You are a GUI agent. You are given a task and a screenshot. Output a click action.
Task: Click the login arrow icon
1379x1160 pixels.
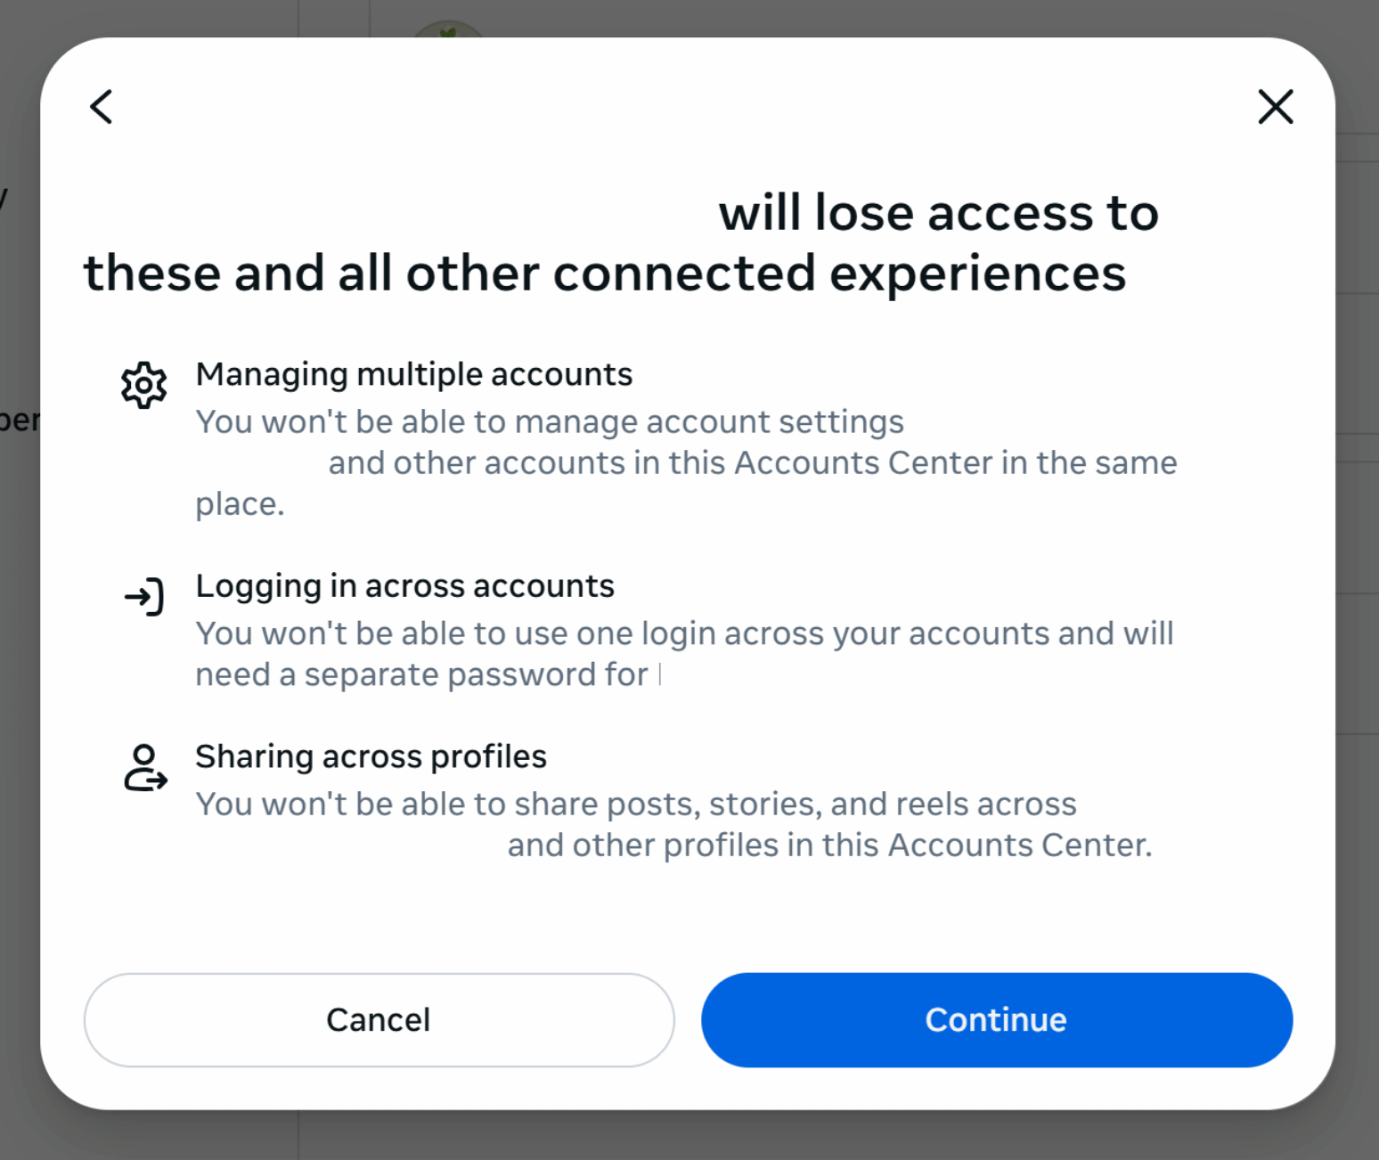click(x=144, y=596)
